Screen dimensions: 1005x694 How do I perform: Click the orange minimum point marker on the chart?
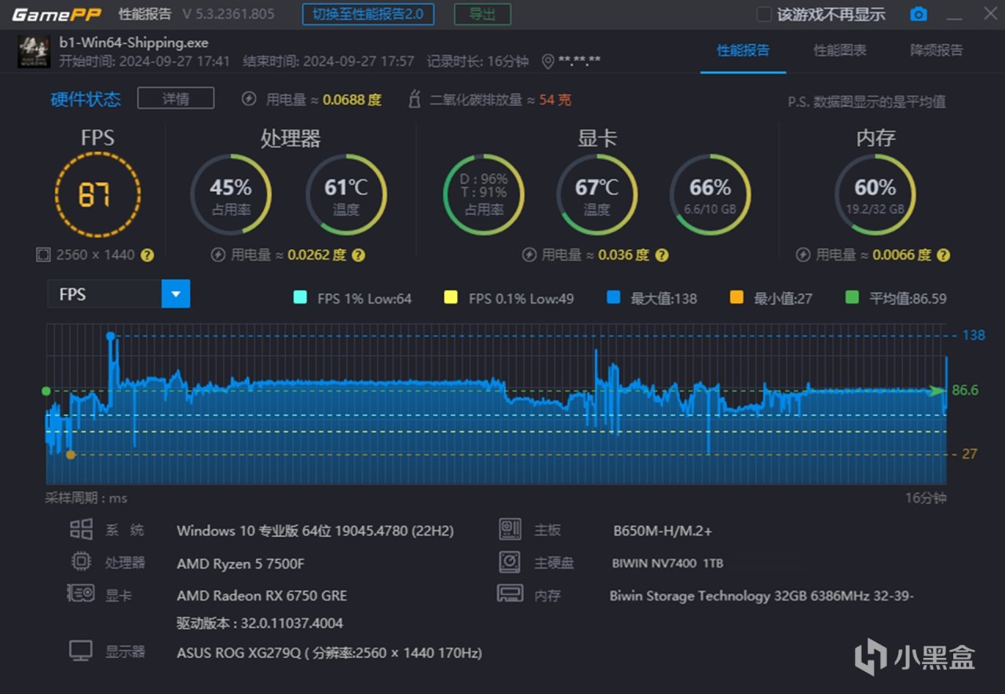coord(71,454)
